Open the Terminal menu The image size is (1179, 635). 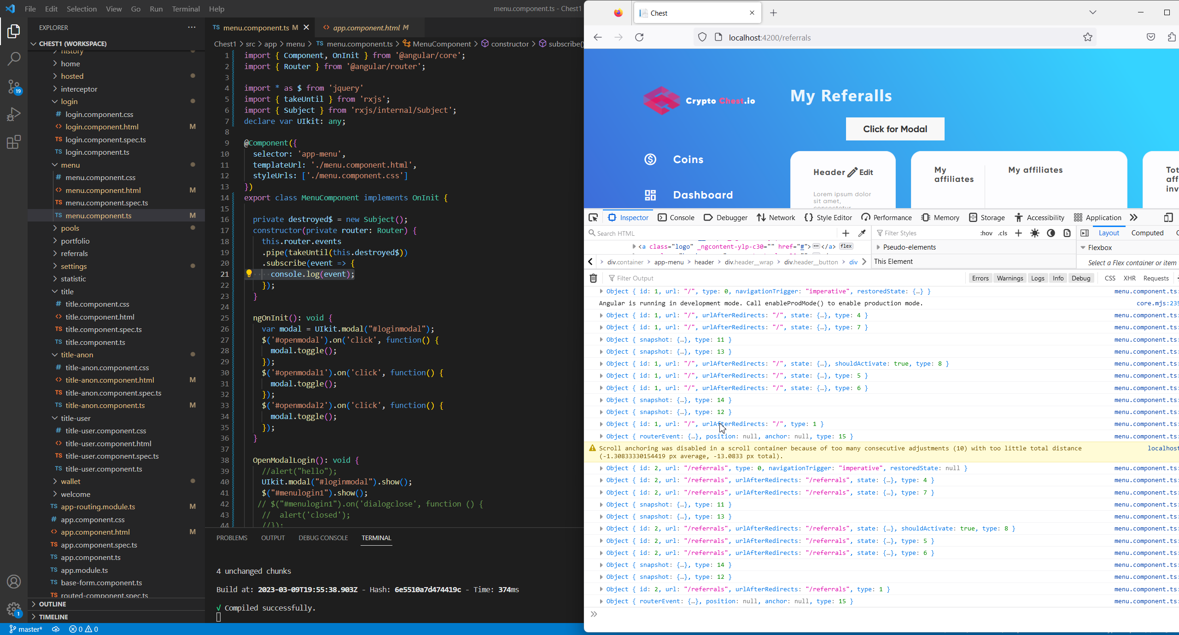tap(186, 9)
